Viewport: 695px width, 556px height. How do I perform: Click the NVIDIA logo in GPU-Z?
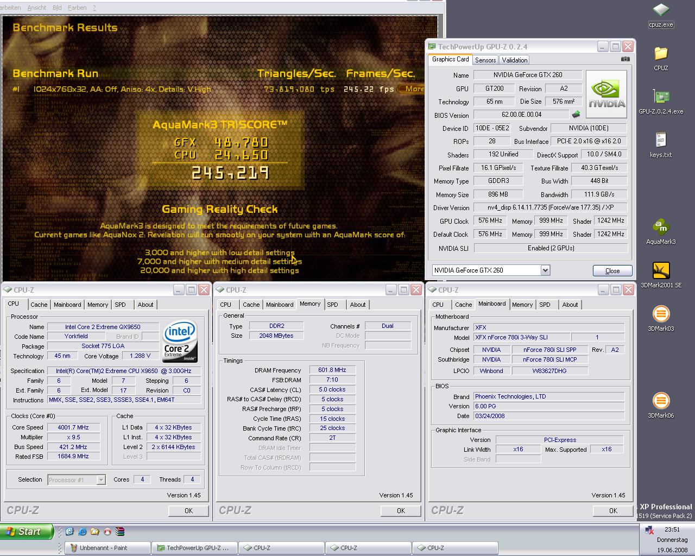(x=606, y=94)
